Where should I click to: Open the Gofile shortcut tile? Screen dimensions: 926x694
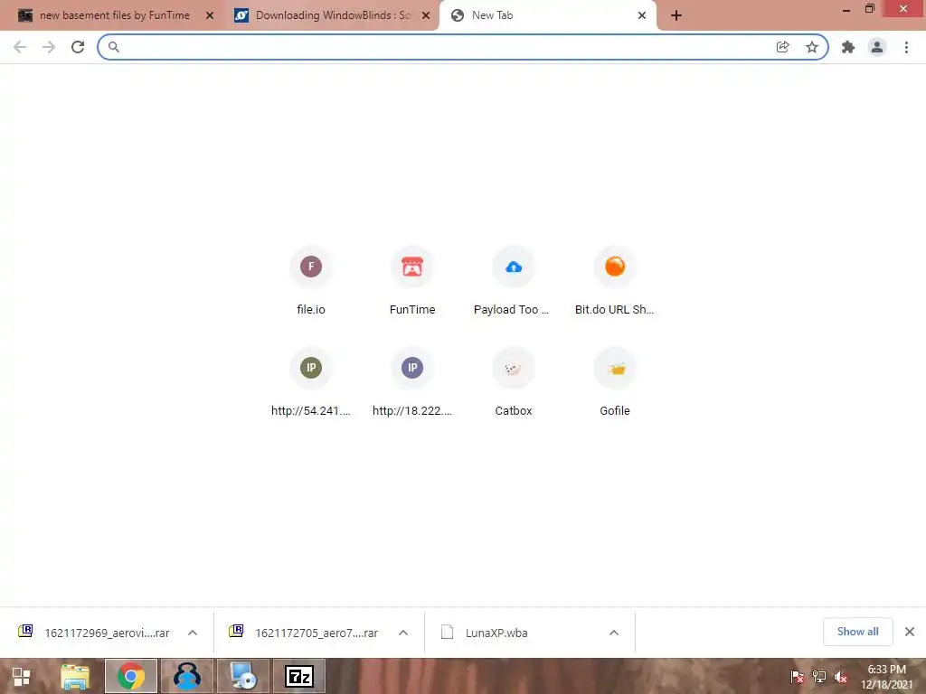pos(614,382)
